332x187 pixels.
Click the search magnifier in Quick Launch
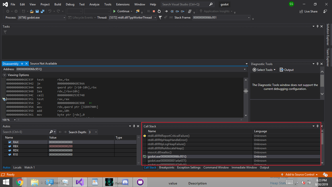click(x=211, y=4)
